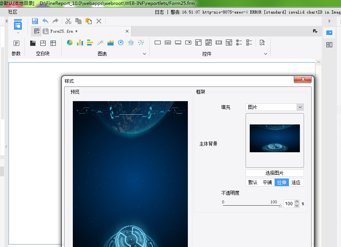Insert a horizontal bar chart
341x247 pixels.
click(x=90, y=42)
